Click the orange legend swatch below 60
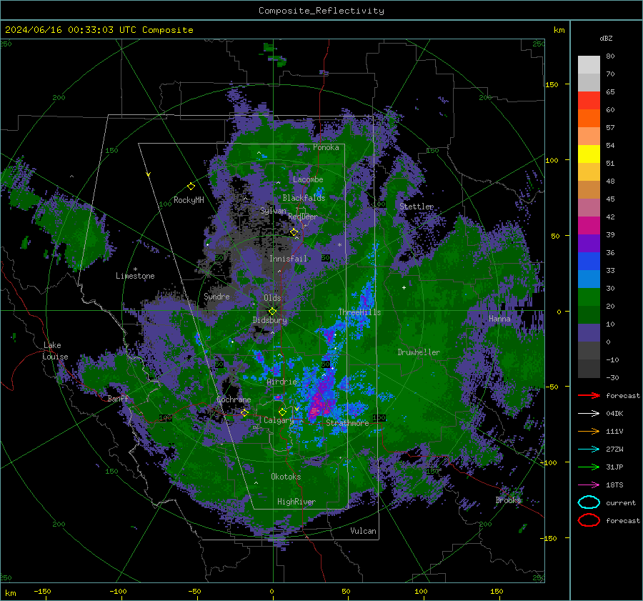 589,119
